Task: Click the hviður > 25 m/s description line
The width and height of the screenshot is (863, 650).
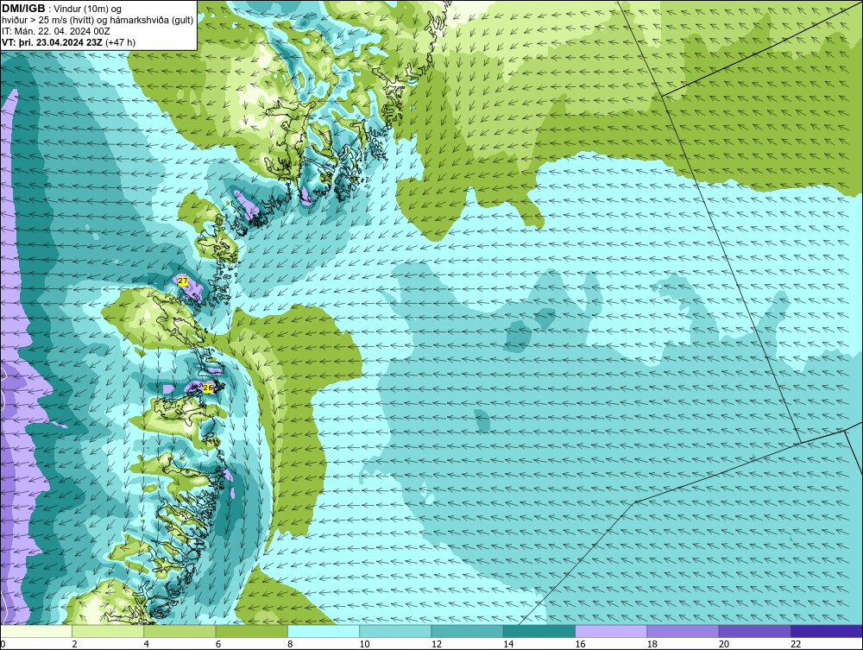Action: (x=98, y=20)
